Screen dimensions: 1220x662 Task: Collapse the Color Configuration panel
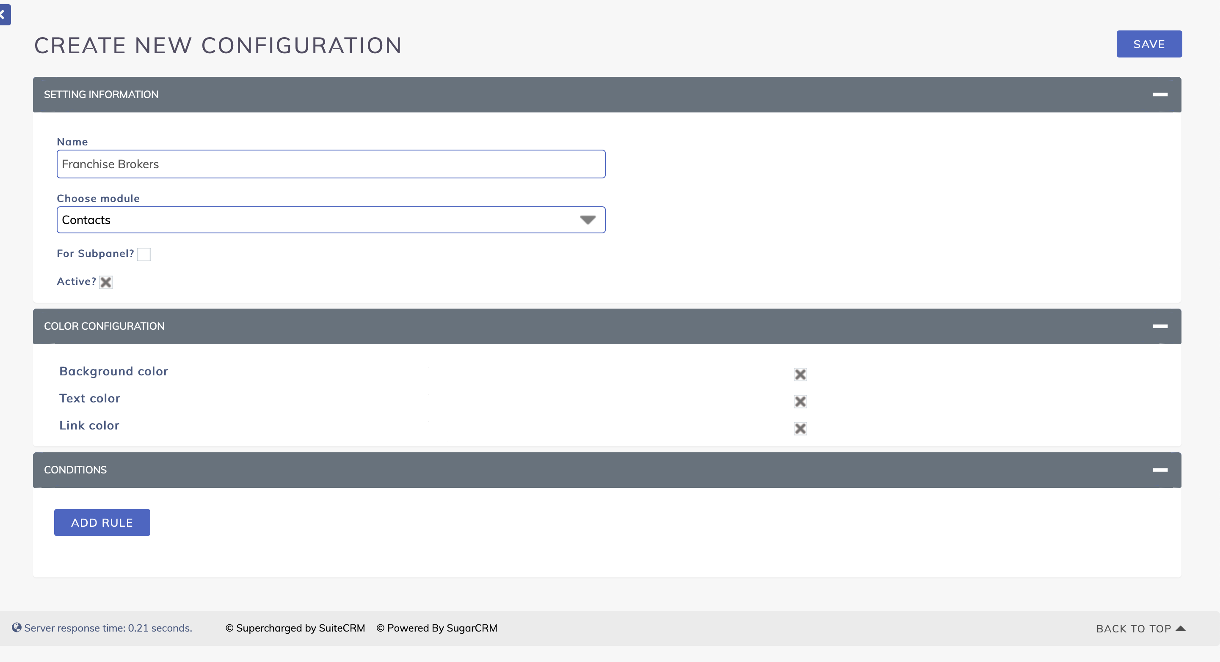tap(1160, 326)
